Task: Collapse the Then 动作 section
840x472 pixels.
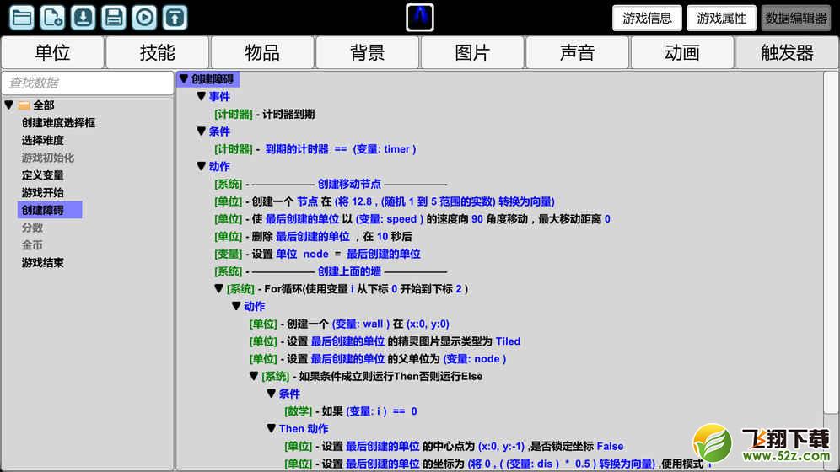Action: [x=271, y=428]
